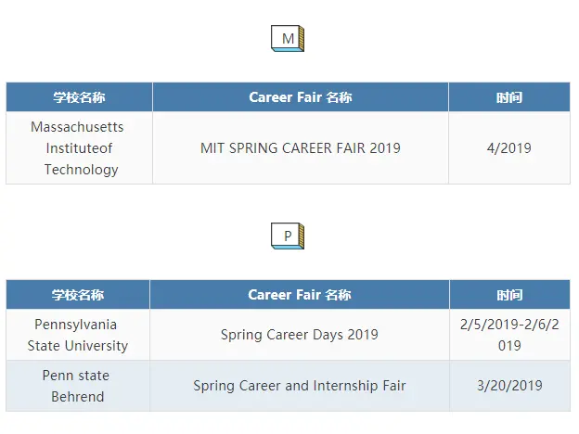Select the 3/20/2019 date cell
The height and width of the screenshot is (434, 579).
coord(509,386)
